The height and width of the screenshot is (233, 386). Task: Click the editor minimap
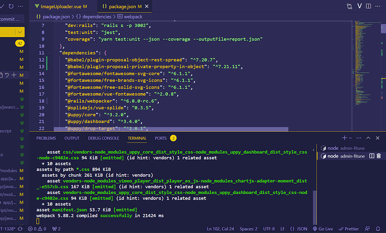366,64
